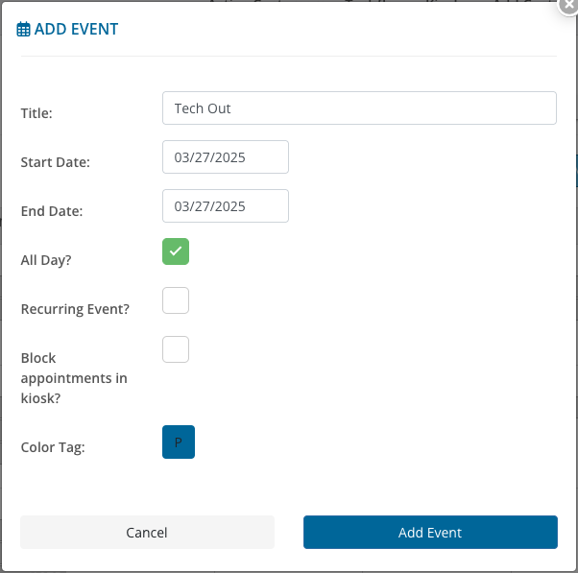Check Block appointments in kiosk box
The image size is (578, 573).
[x=176, y=349]
